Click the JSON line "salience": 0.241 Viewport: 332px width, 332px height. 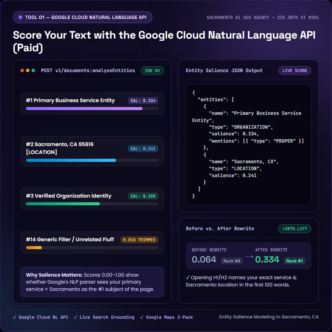click(233, 175)
